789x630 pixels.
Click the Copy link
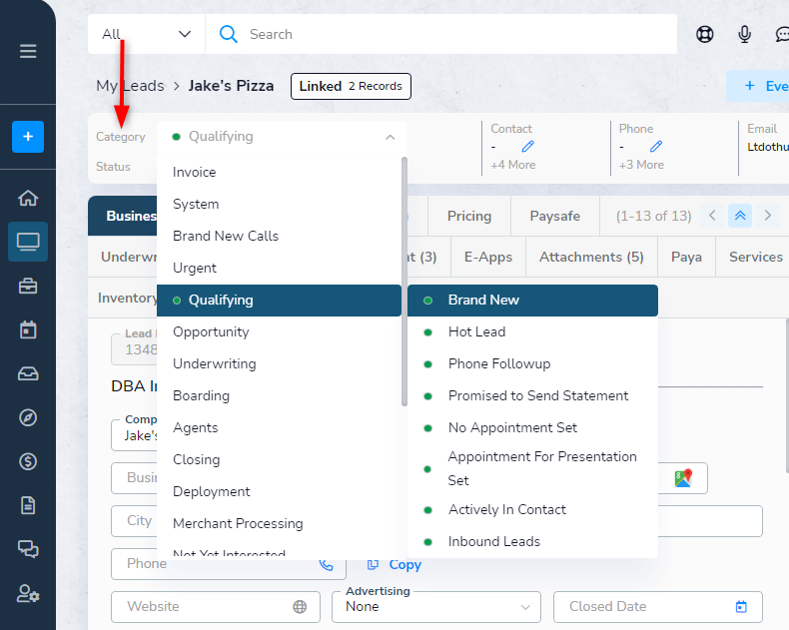394,564
